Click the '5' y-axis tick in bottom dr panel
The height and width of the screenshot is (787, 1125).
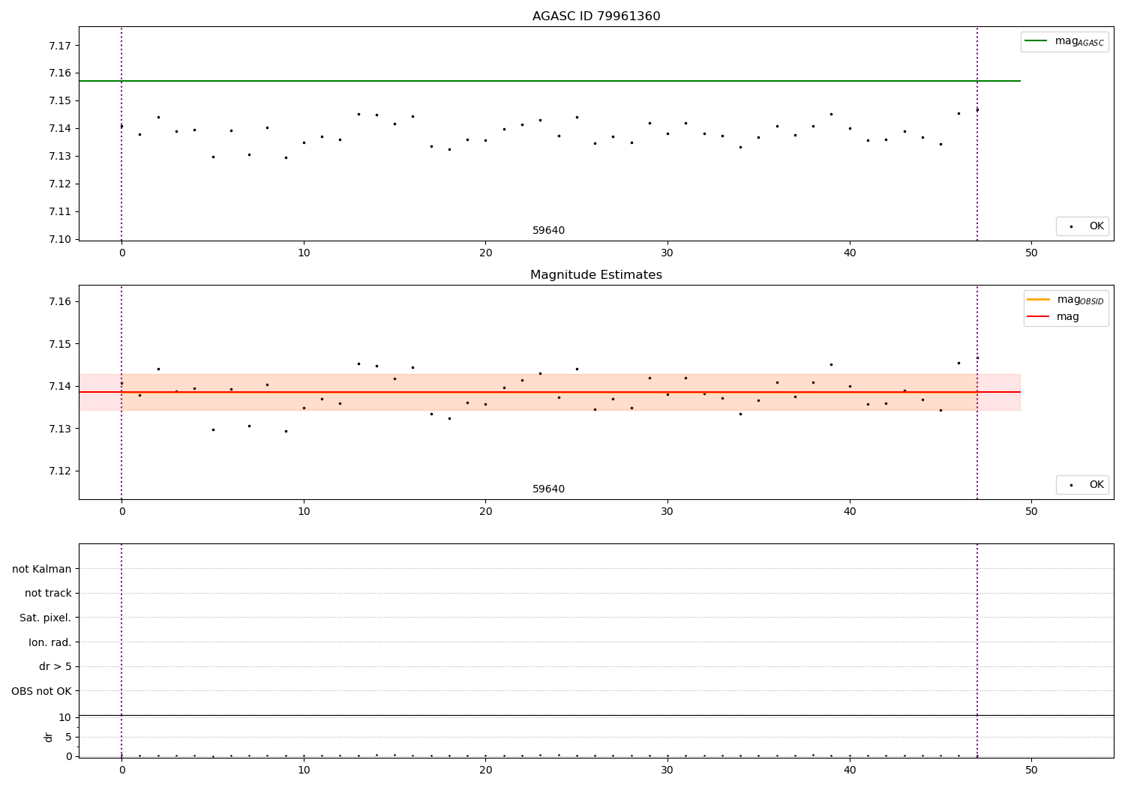tap(68, 737)
